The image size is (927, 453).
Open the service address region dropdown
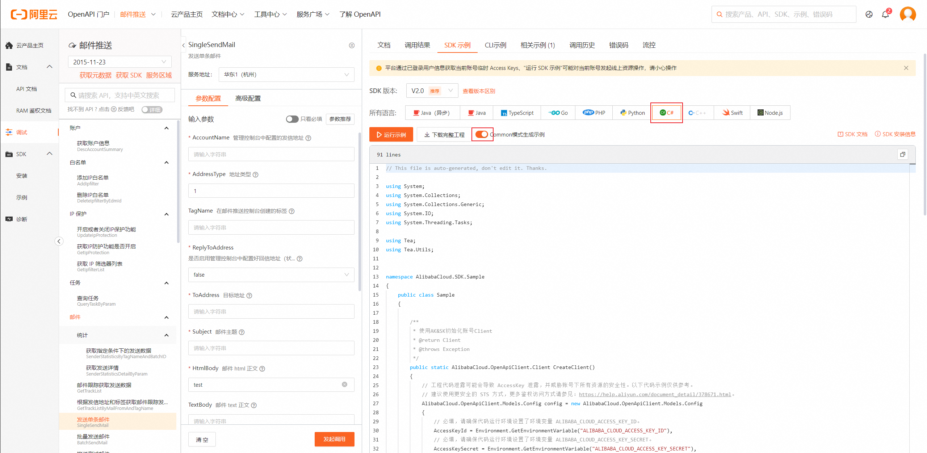click(286, 75)
